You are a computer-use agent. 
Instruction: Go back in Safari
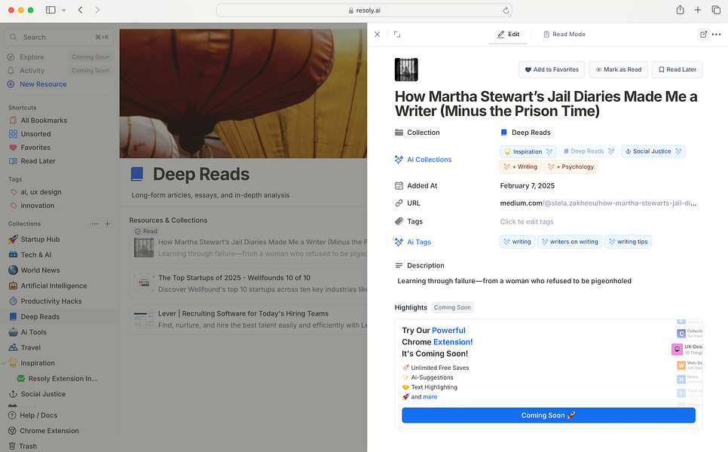point(81,10)
